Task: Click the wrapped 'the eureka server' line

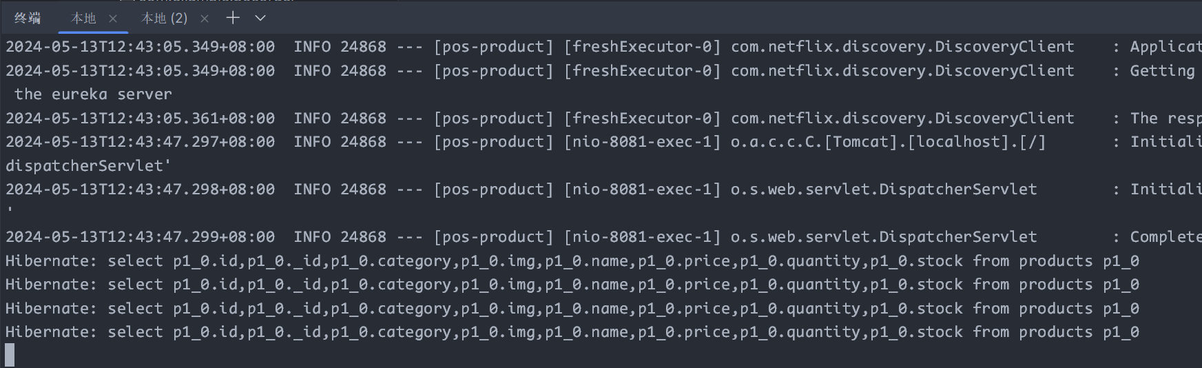Action: [93, 94]
